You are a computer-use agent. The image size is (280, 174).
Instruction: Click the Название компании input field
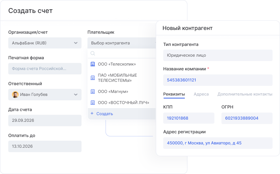pyautogui.click(x=218, y=80)
